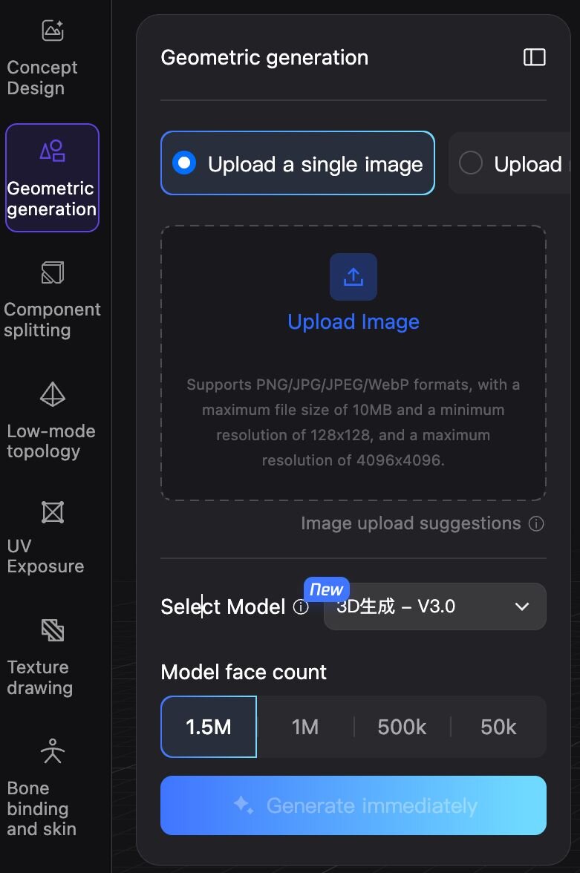Choose 50k model face count
This screenshot has height=873, width=580.
click(498, 727)
